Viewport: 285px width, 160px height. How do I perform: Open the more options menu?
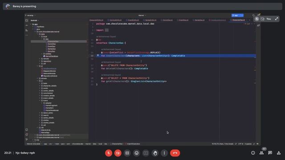click(164, 153)
